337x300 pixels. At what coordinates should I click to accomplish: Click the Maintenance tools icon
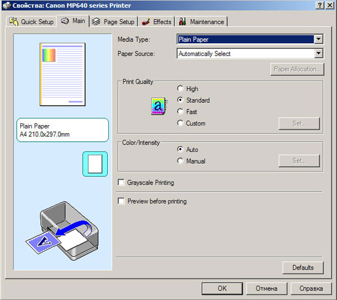pyautogui.click(x=183, y=21)
